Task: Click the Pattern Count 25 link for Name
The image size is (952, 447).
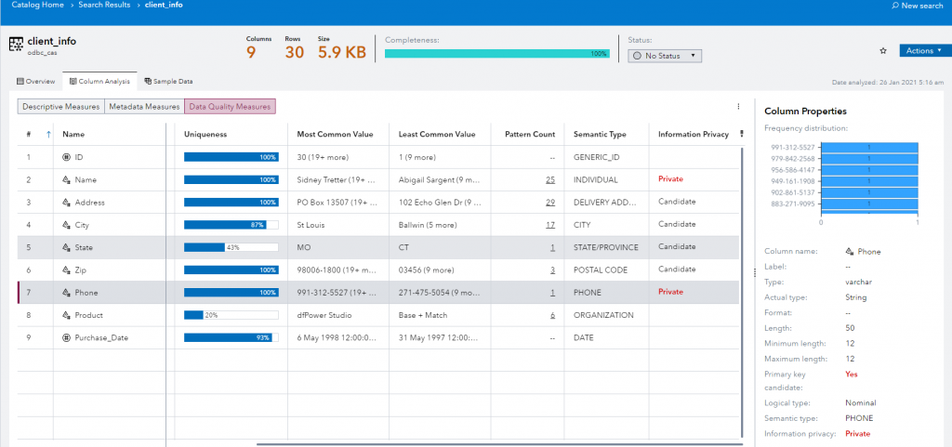Action: pyautogui.click(x=550, y=179)
